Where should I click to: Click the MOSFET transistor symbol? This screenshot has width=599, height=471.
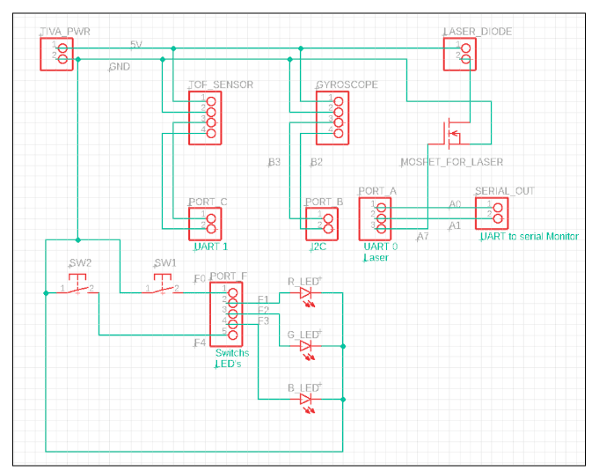coord(450,133)
